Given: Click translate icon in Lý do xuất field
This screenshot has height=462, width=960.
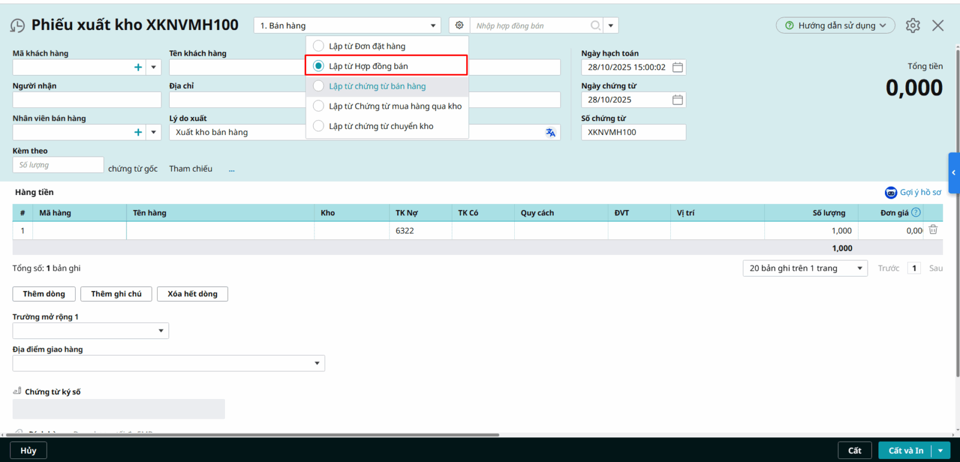Looking at the screenshot, I should [x=550, y=133].
